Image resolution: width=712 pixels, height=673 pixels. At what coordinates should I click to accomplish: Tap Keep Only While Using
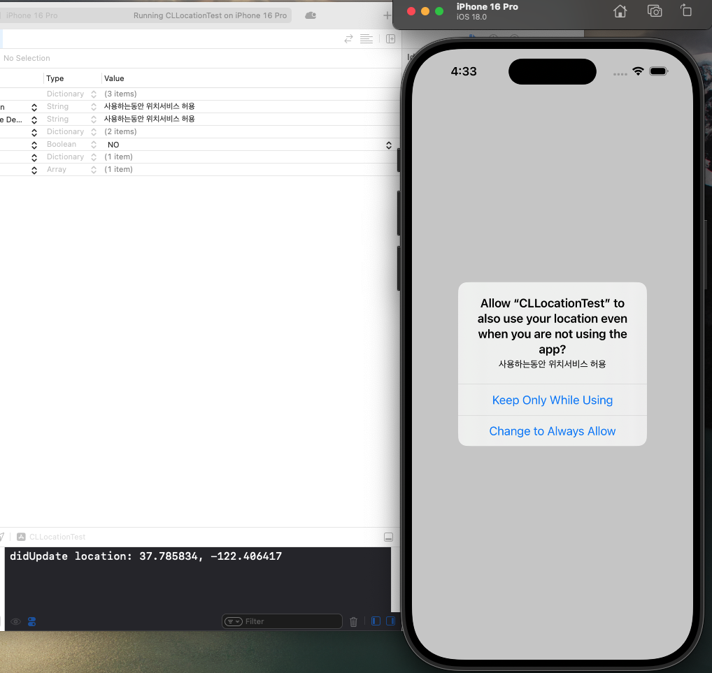click(552, 400)
